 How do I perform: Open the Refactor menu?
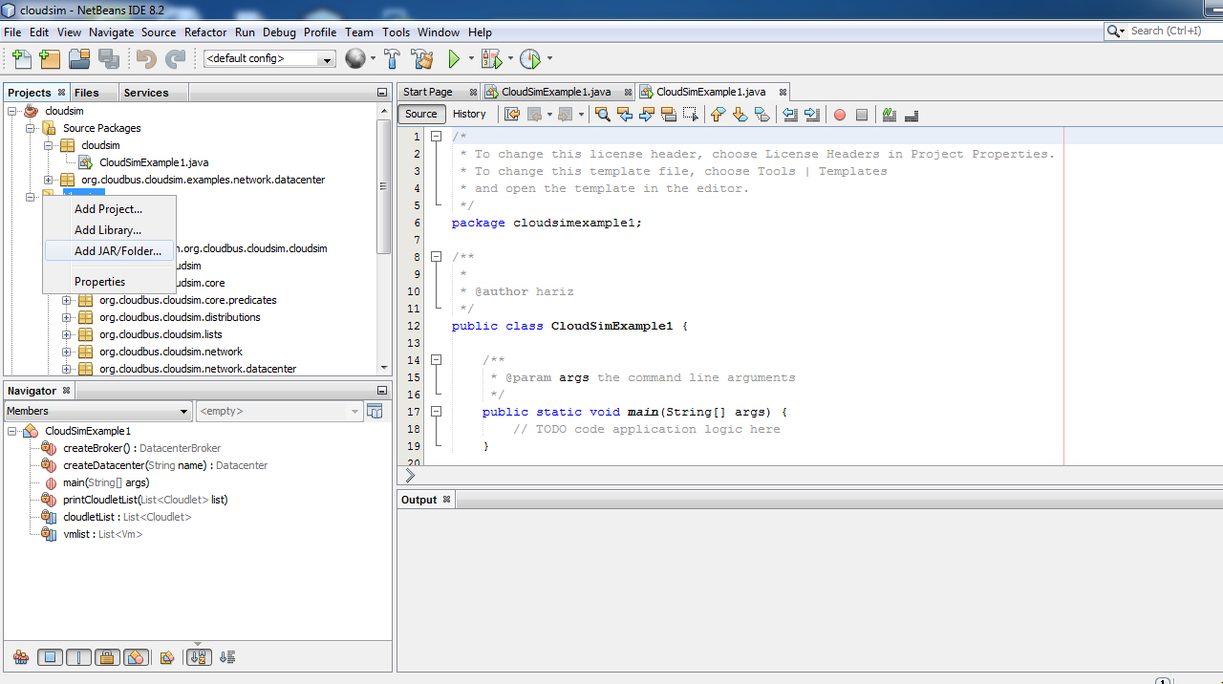[205, 32]
